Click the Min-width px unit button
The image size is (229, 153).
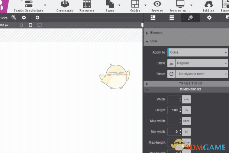click(186, 132)
